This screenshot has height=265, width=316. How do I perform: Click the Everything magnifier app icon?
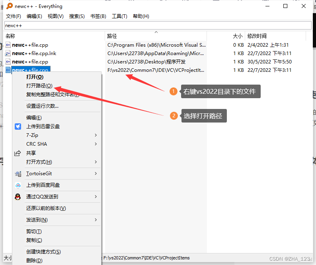[x=10, y=6]
